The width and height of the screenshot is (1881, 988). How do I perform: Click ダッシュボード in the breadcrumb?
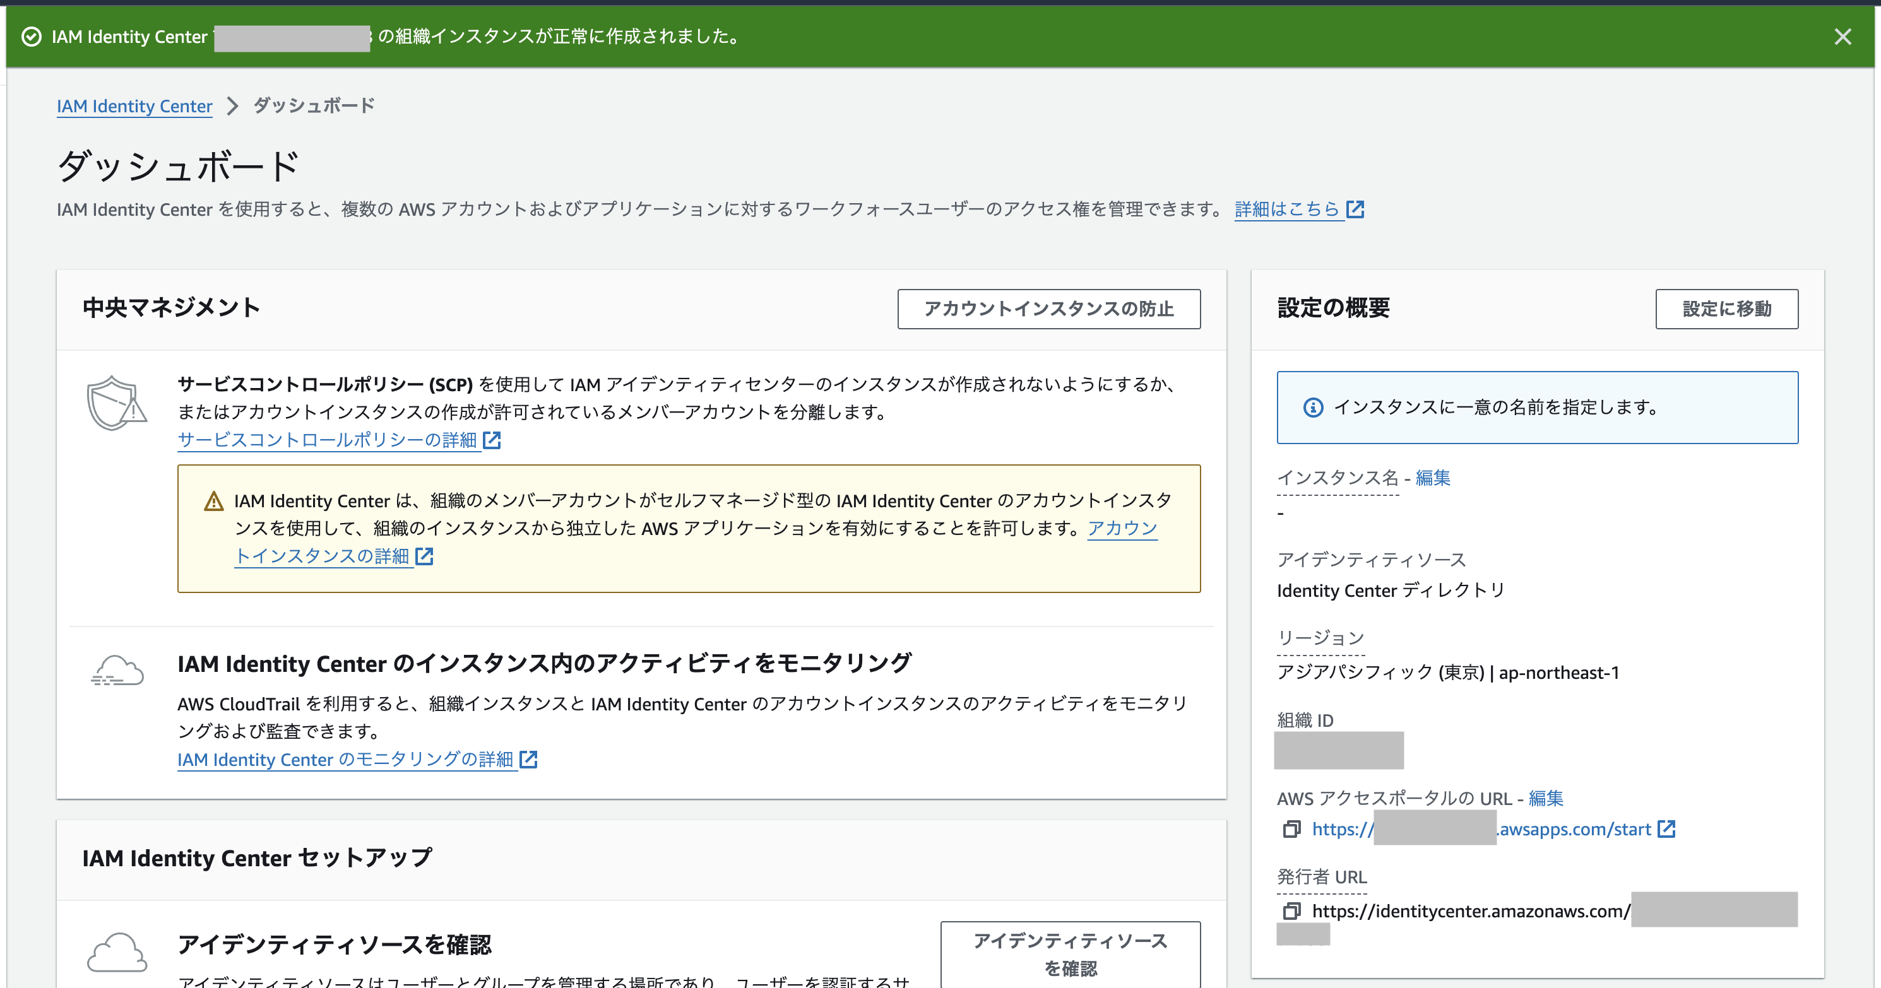[x=314, y=106]
